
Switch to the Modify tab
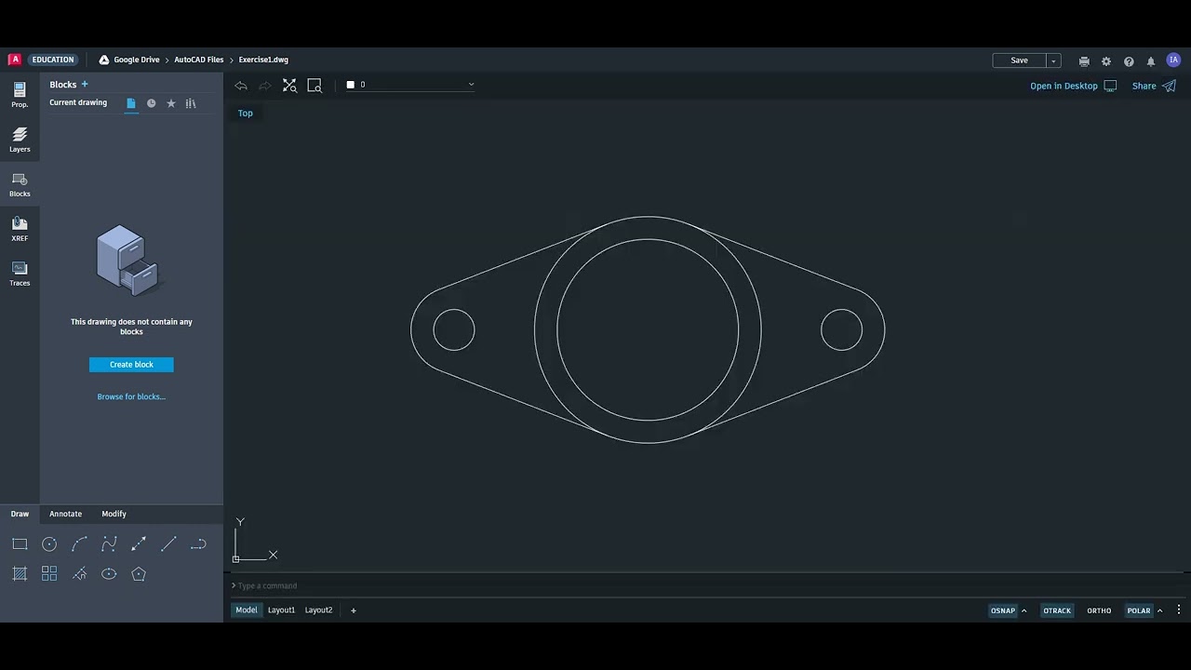pyautogui.click(x=114, y=514)
